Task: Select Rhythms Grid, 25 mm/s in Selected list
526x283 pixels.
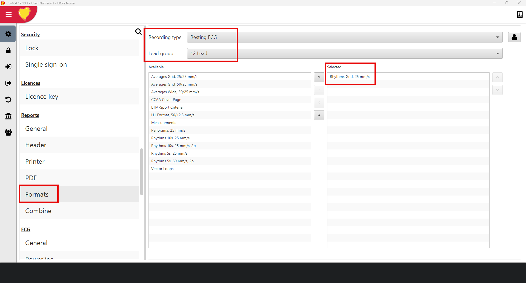Action: 350,77
